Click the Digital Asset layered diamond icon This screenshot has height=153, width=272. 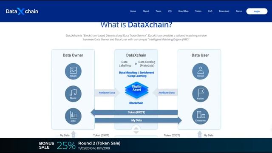(x=137, y=90)
